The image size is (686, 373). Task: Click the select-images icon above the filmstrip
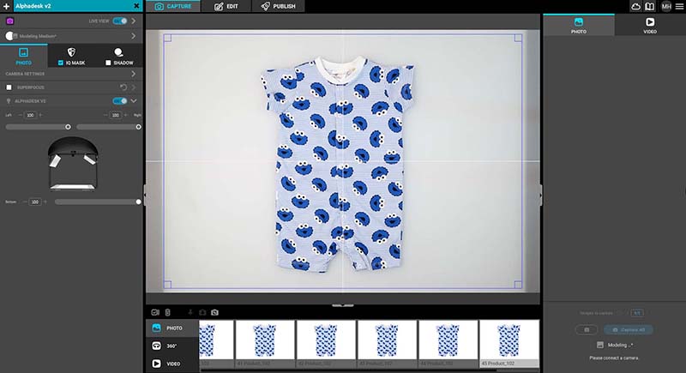pos(155,312)
